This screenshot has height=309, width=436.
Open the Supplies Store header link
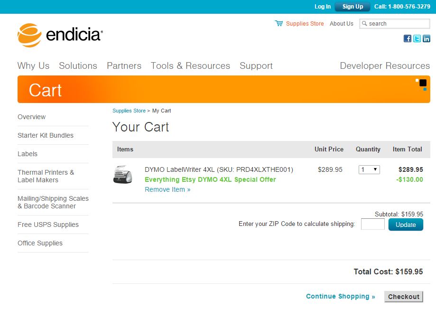click(305, 24)
